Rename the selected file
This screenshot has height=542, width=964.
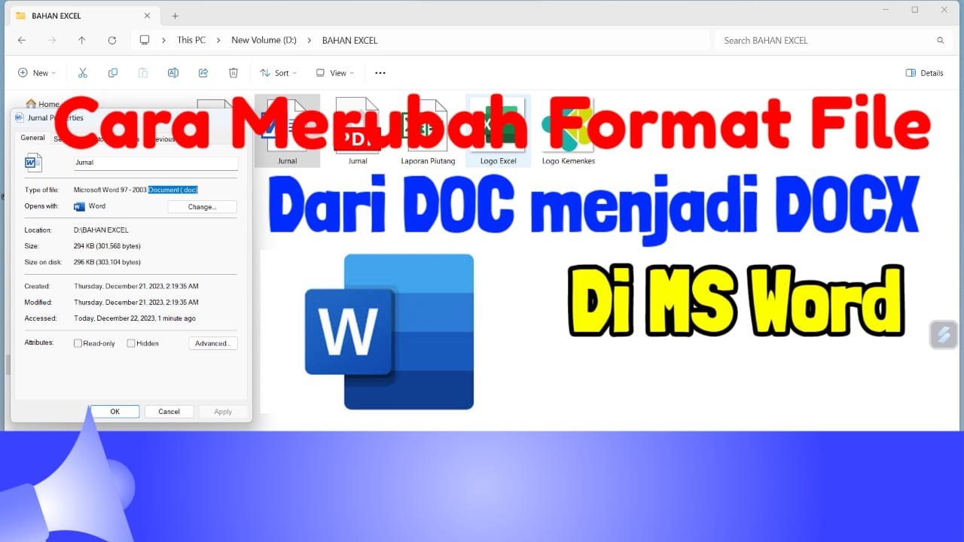(x=173, y=73)
